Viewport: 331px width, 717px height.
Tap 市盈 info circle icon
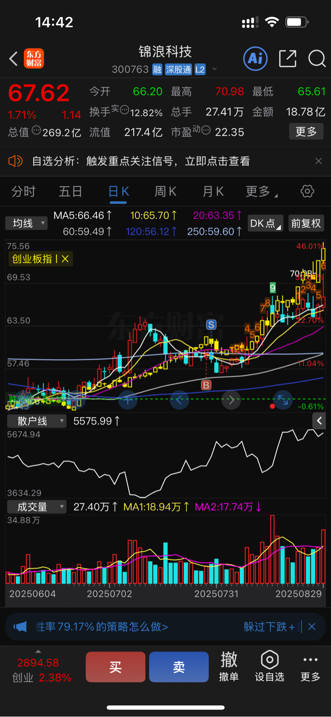(x=206, y=130)
